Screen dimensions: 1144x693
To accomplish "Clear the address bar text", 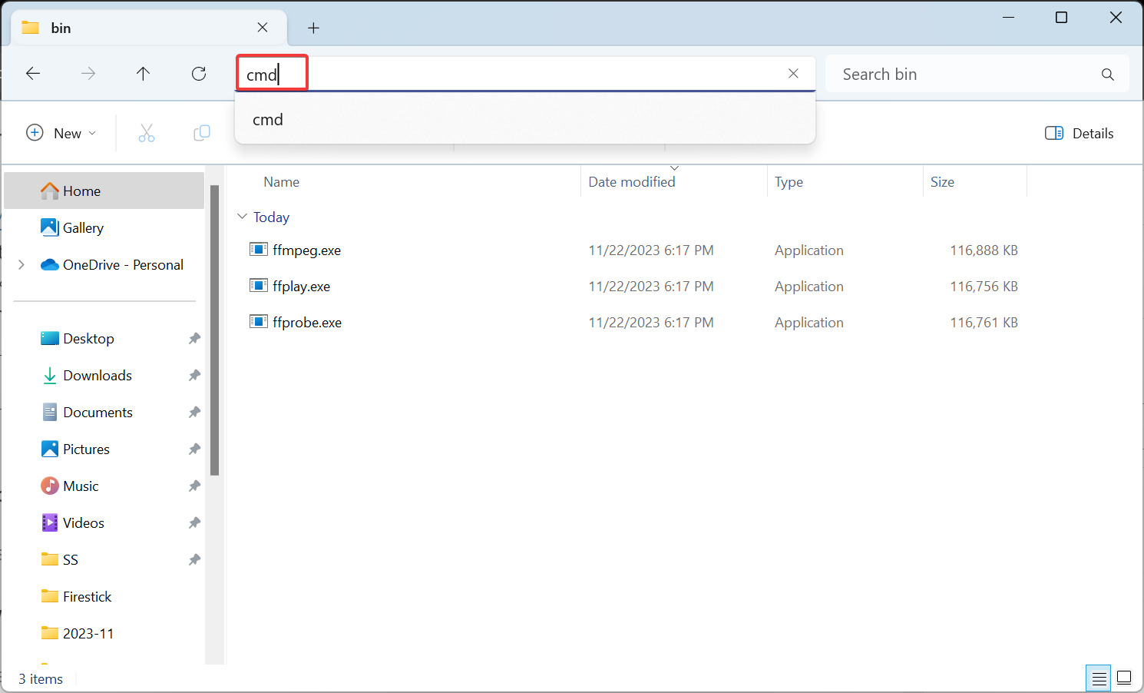I will click(x=793, y=74).
